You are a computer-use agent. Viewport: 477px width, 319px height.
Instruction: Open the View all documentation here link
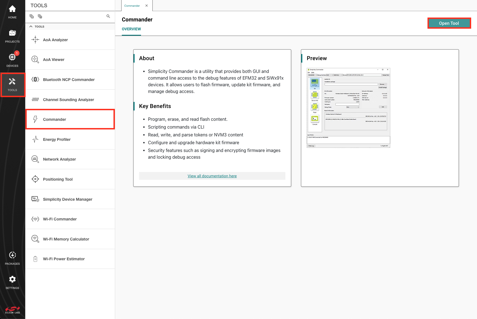click(212, 176)
